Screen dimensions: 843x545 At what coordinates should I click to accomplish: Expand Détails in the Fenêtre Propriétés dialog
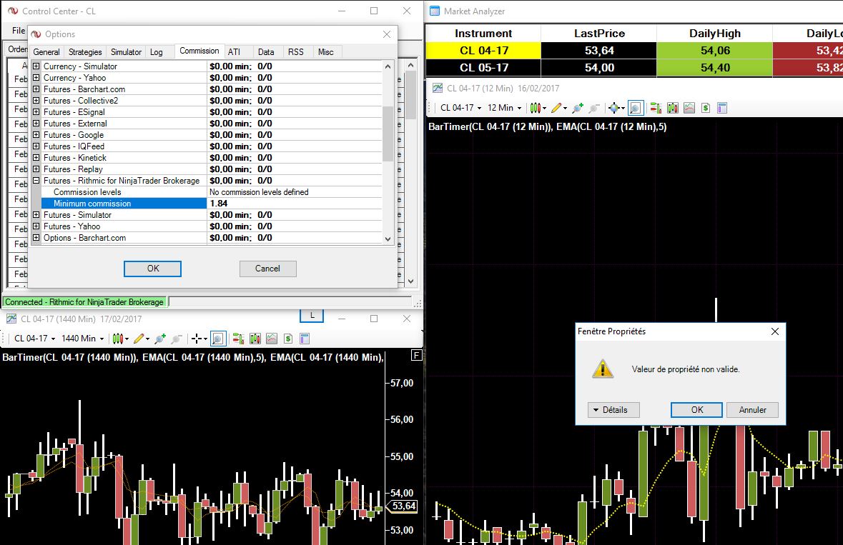click(x=613, y=410)
